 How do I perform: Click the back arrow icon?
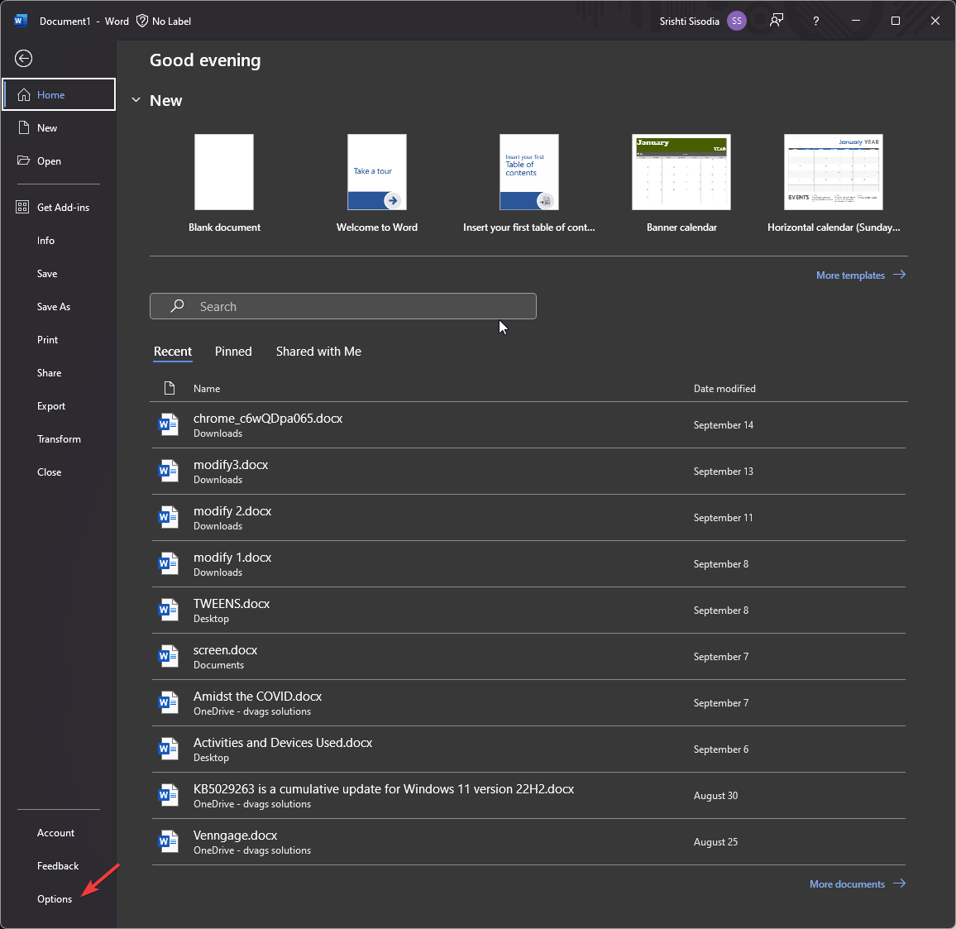(x=24, y=58)
